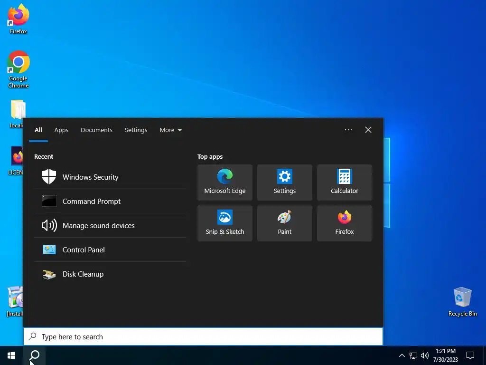
Task: Open Control Panel from Recent list
Action: coord(110,250)
